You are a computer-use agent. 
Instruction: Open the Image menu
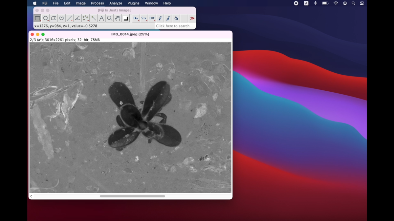[x=80, y=3]
